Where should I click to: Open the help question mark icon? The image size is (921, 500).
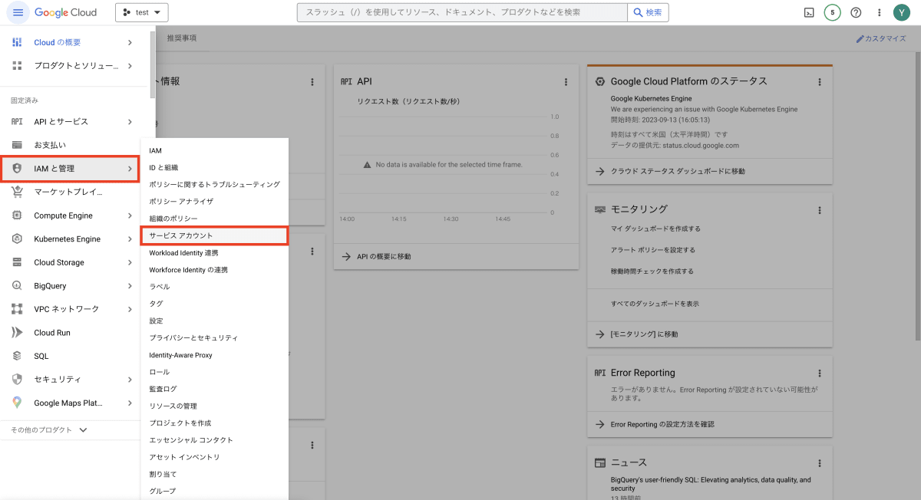pyautogui.click(x=856, y=12)
